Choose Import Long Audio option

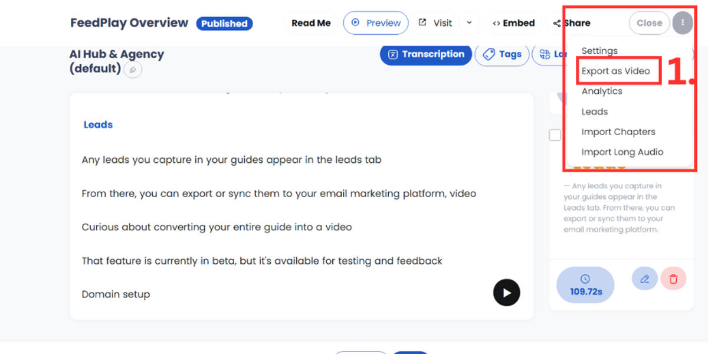pos(622,152)
